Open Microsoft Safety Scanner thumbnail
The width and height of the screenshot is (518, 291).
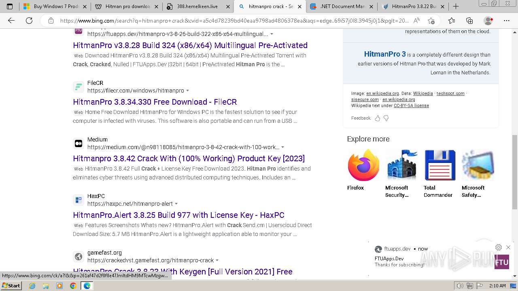coord(478,164)
